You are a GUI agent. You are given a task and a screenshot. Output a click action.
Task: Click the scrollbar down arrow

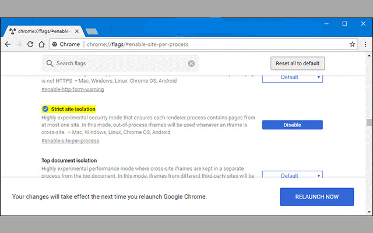(x=369, y=212)
